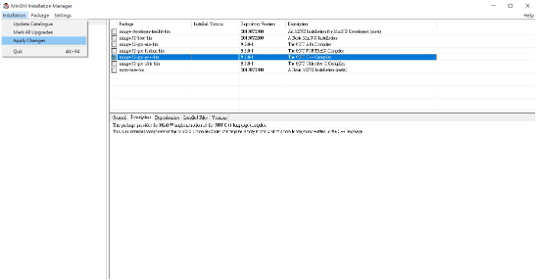Screen dimensions: 536x280
Task: Sort by the Package column header
Action: (x=154, y=24)
